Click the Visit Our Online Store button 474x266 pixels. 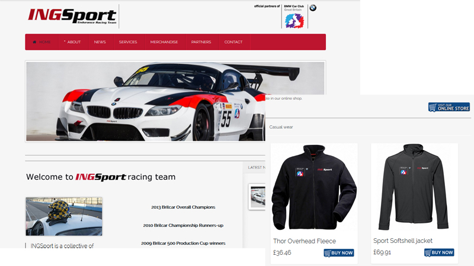(x=449, y=107)
